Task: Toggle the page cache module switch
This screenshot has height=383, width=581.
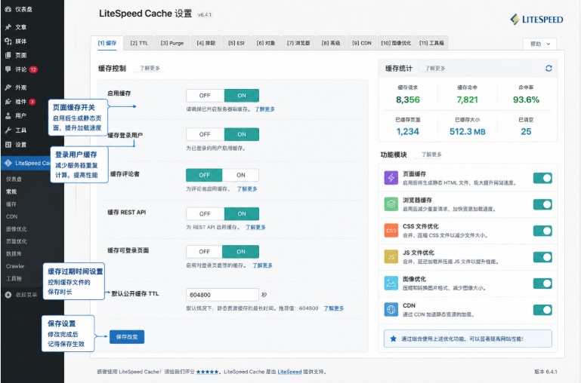Action: [x=542, y=178]
